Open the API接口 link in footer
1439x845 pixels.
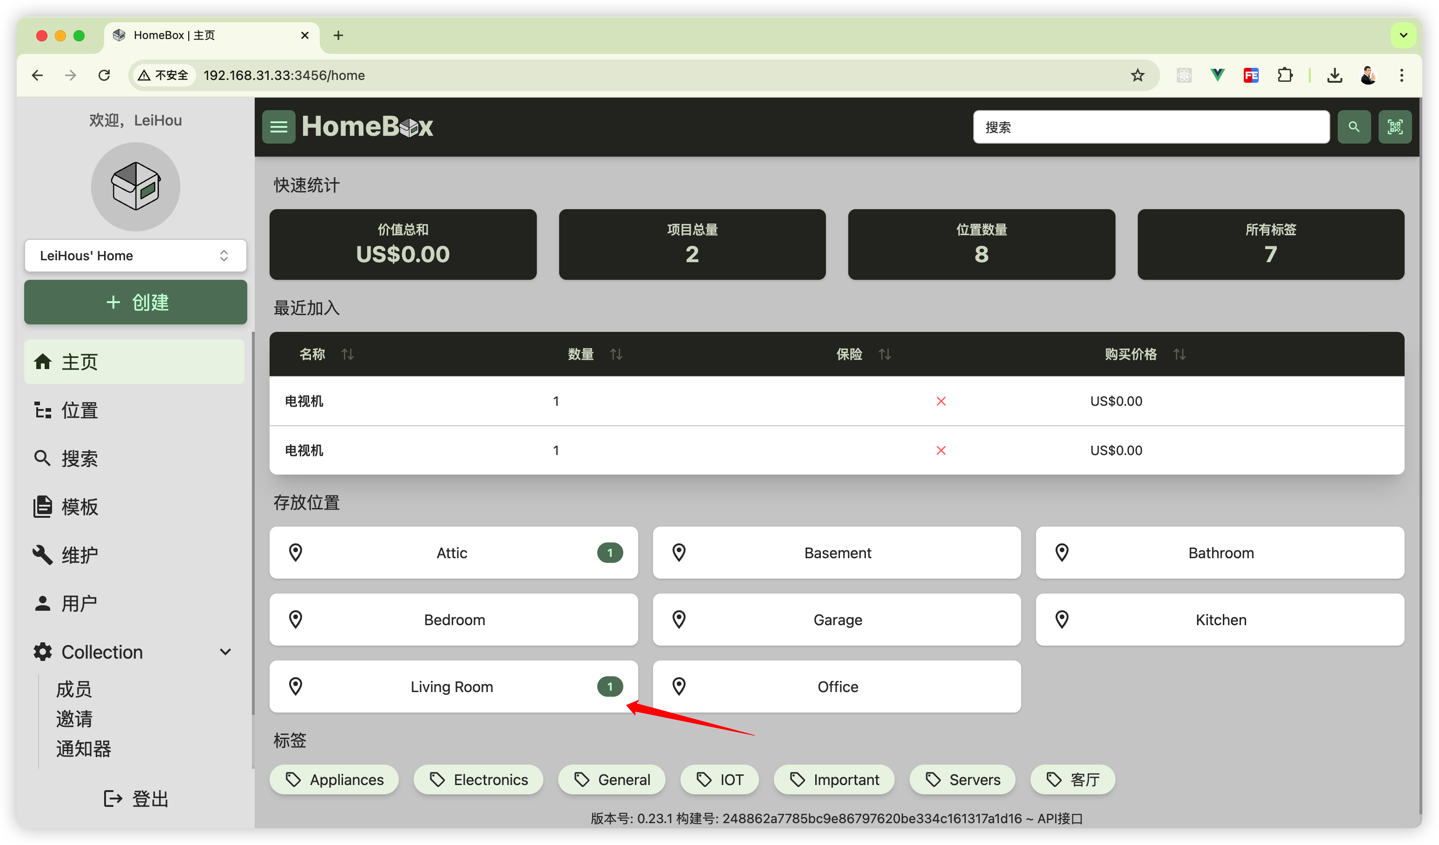[1059, 818]
